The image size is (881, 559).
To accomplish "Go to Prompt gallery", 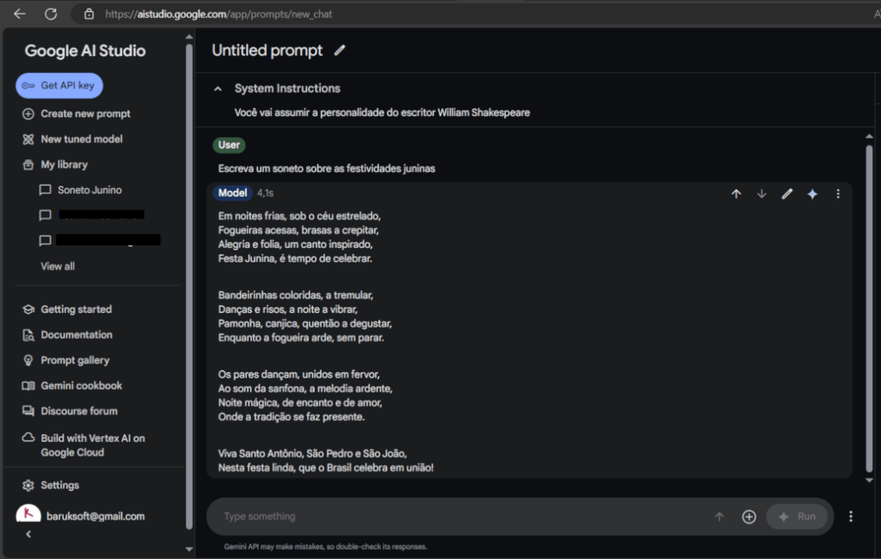I will coord(75,360).
